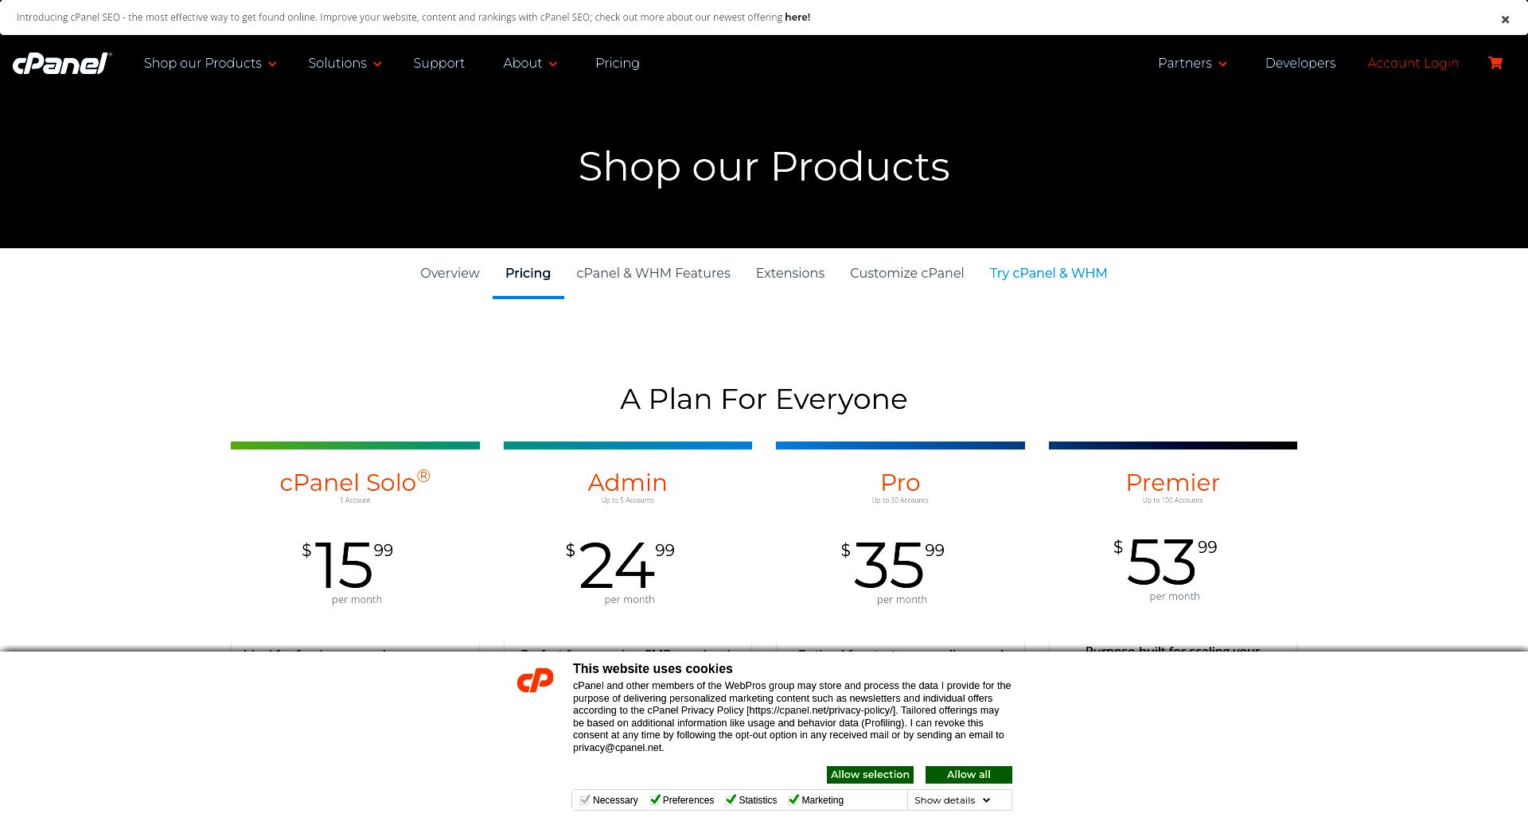Open the shopping cart icon
This screenshot has height=821, width=1528.
coord(1495,63)
